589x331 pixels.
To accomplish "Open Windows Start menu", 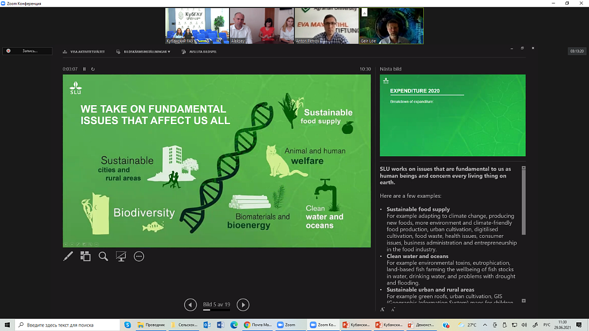I will tap(7, 325).
